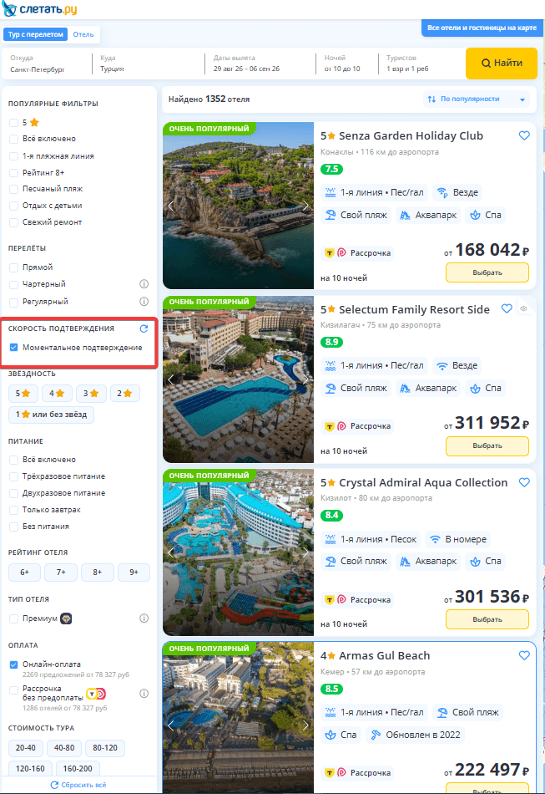545x794 pixels.
Task: Open the info icon next to Чартерный
Action: click(144, 284)
